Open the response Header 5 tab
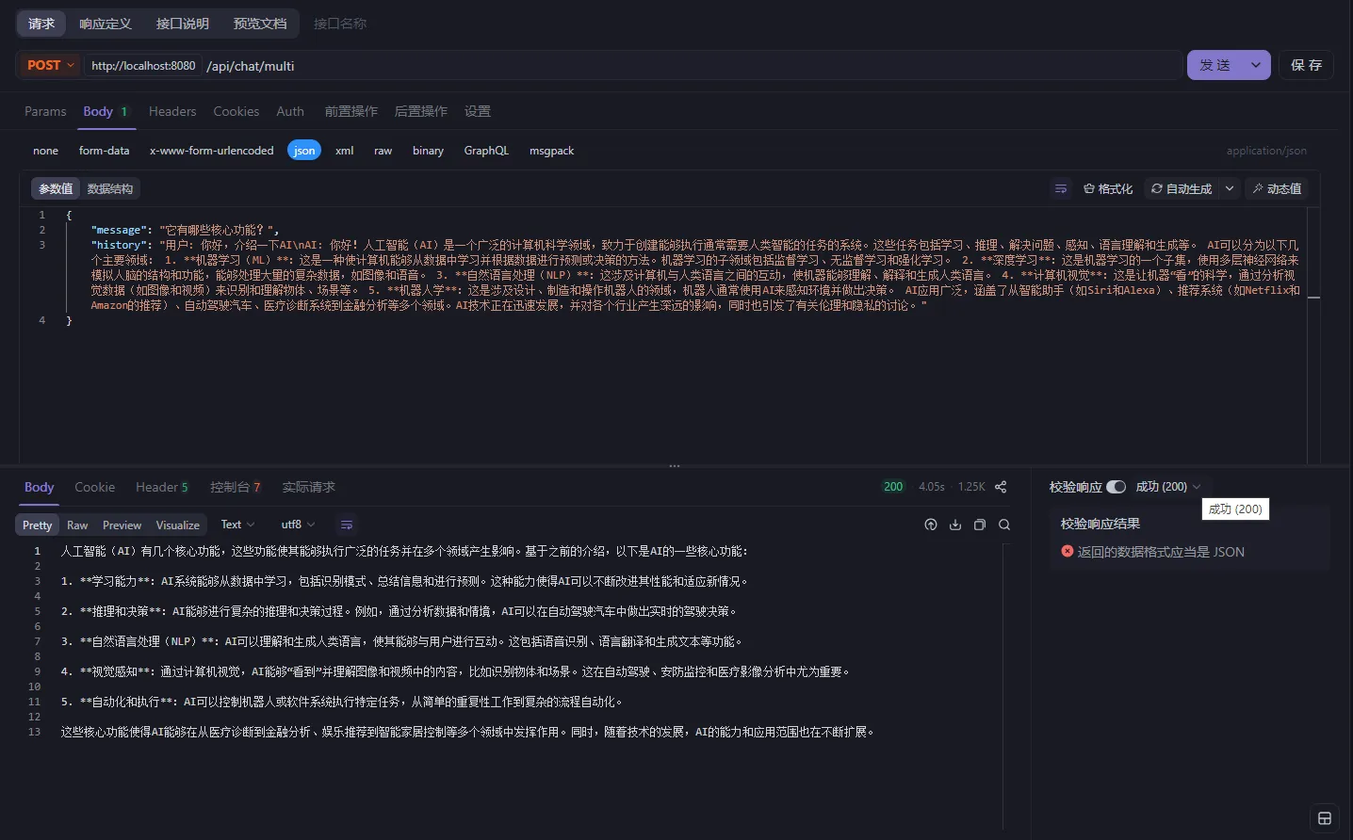The height and width of the screenshot is (840, 1353). pos(162,487)
